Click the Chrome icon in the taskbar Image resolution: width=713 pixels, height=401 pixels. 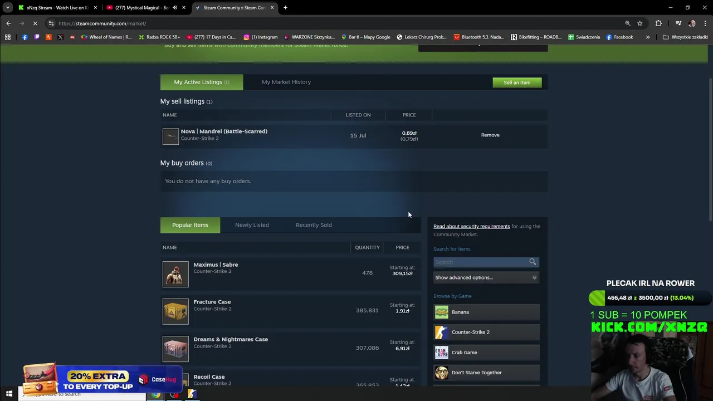[156, 394]
